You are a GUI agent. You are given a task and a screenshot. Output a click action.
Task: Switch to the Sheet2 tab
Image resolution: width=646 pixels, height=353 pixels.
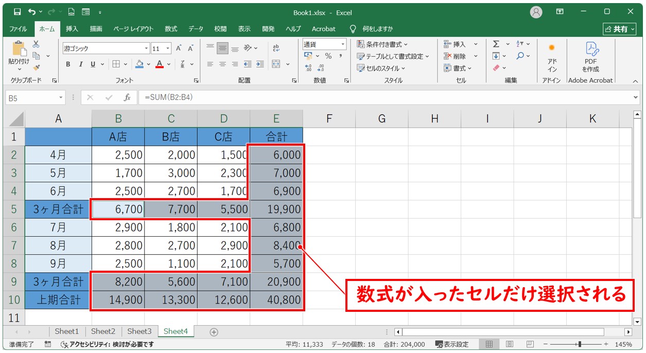coord(103,331)
